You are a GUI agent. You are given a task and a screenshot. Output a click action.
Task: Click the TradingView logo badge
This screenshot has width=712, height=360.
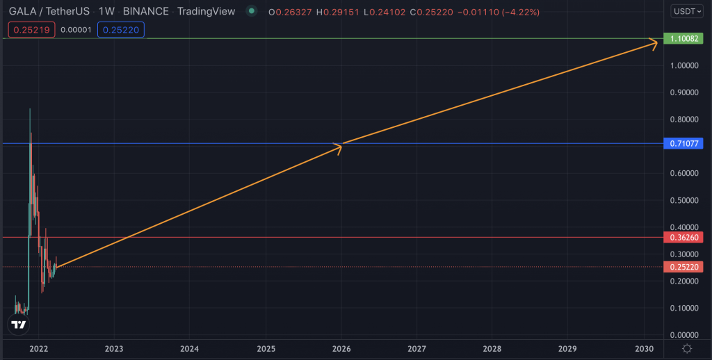(19, 325)
